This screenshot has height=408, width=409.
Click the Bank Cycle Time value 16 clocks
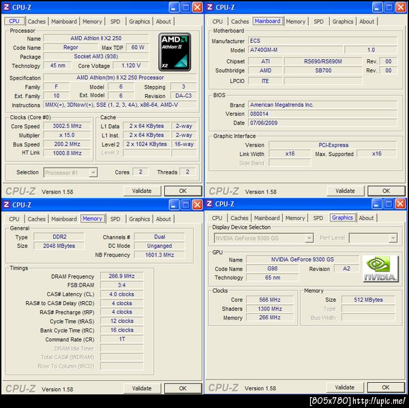click(121, 330)
